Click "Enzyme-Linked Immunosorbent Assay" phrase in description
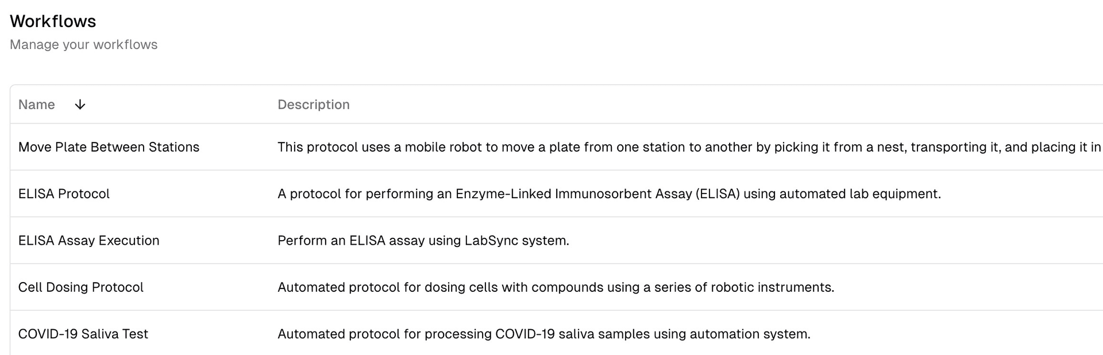 point(573,194)
